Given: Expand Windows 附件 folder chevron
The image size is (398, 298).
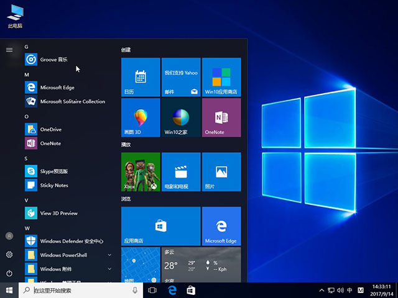Looking at the screenshot, I should coord(109,269).
